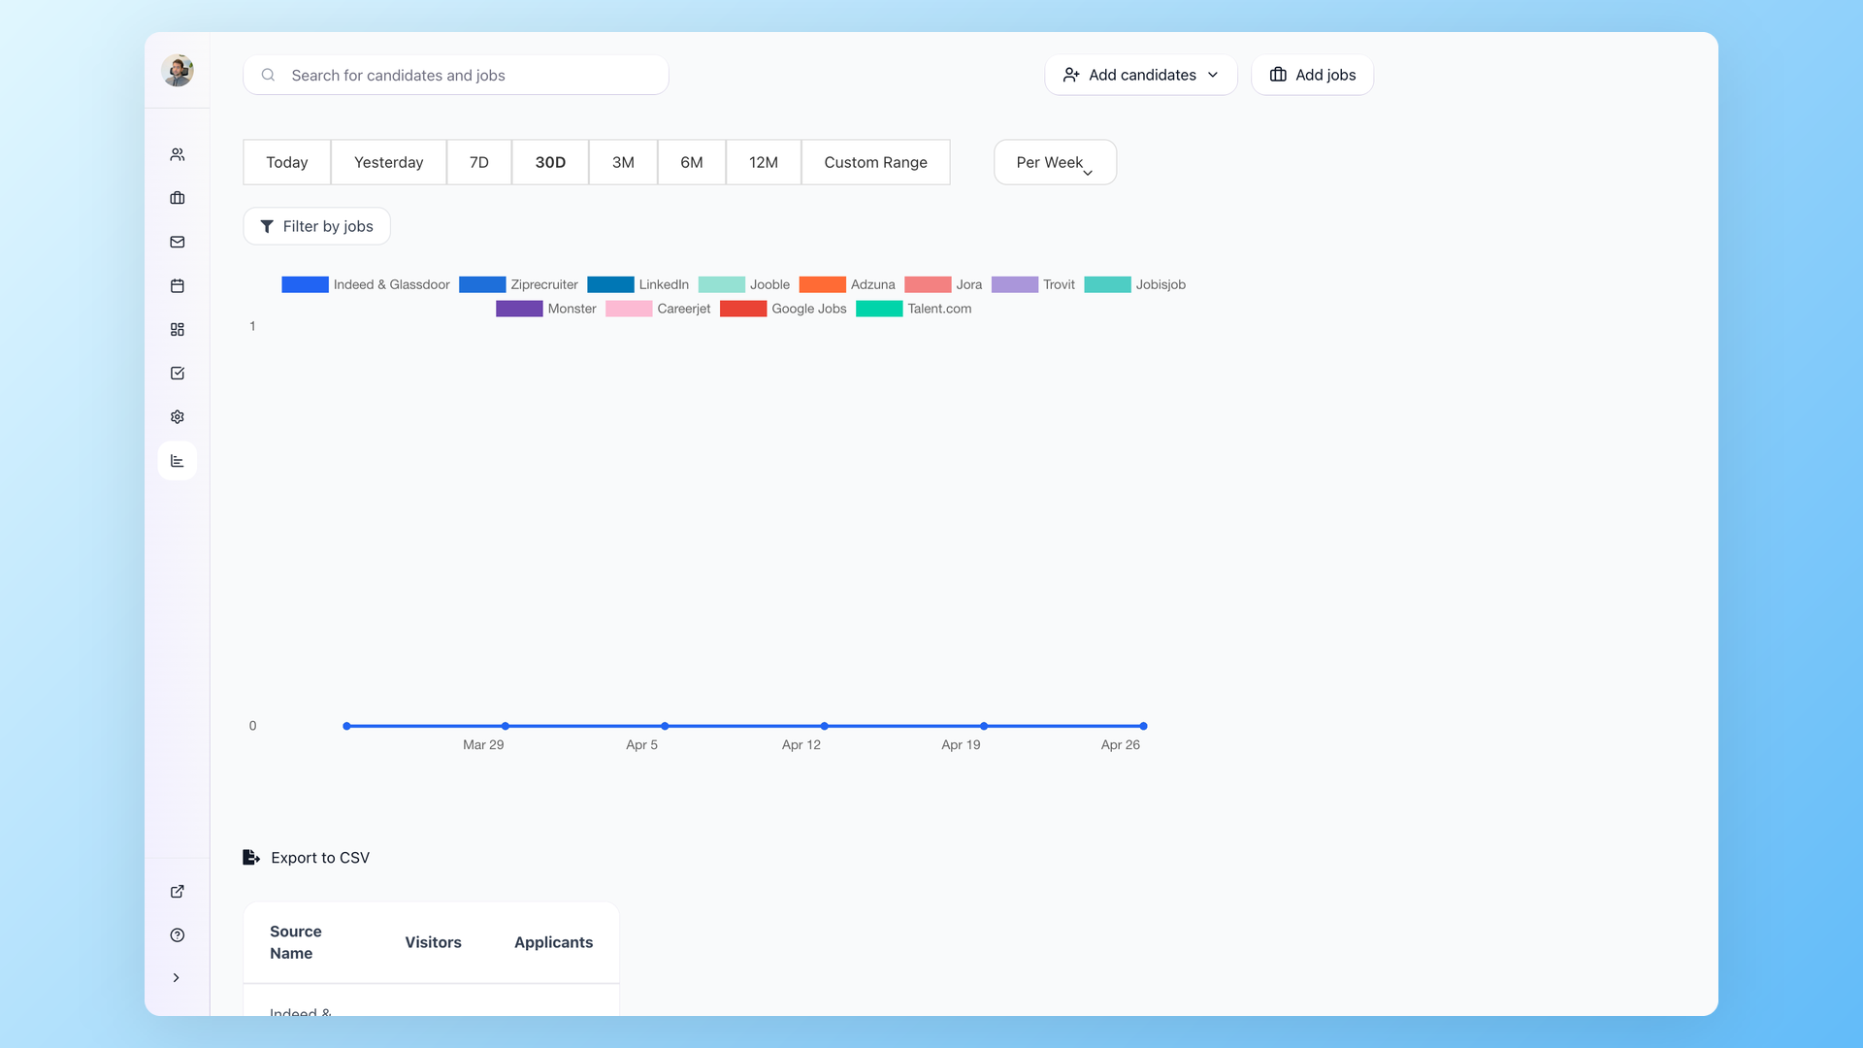The width and height of the screenshot is (1863, 1048).
Task: Toggle the LinkedIn series in the chart legend
Action: click(638, 284)
